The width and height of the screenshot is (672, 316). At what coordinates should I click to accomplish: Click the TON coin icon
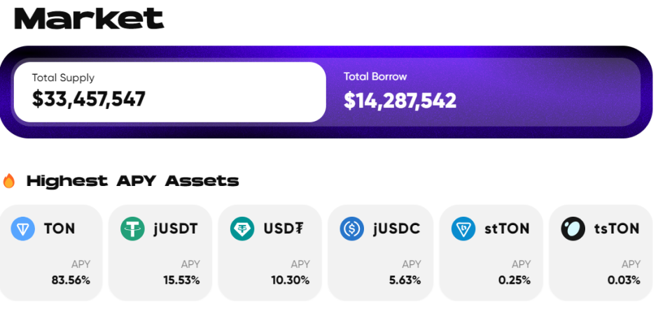tap(22, 229)
